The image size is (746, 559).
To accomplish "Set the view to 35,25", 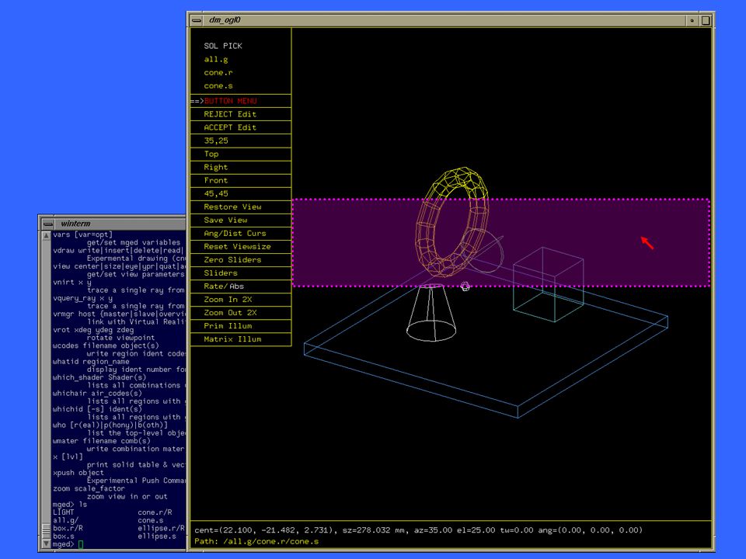I will tap(241, 141).
